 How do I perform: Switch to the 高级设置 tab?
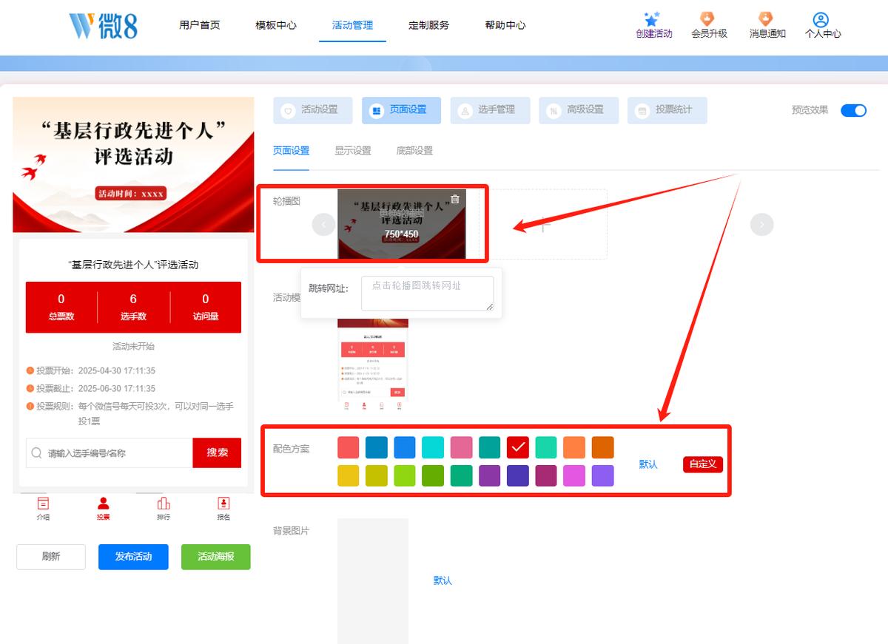pyautogui.click(x=579, y=110)
